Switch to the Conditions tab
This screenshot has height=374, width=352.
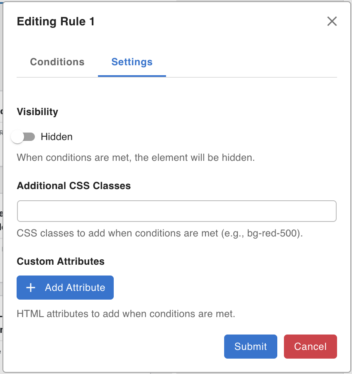coord(57,62)
